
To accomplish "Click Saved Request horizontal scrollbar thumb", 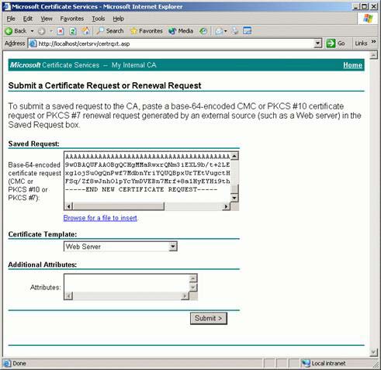I will [119, 206].
